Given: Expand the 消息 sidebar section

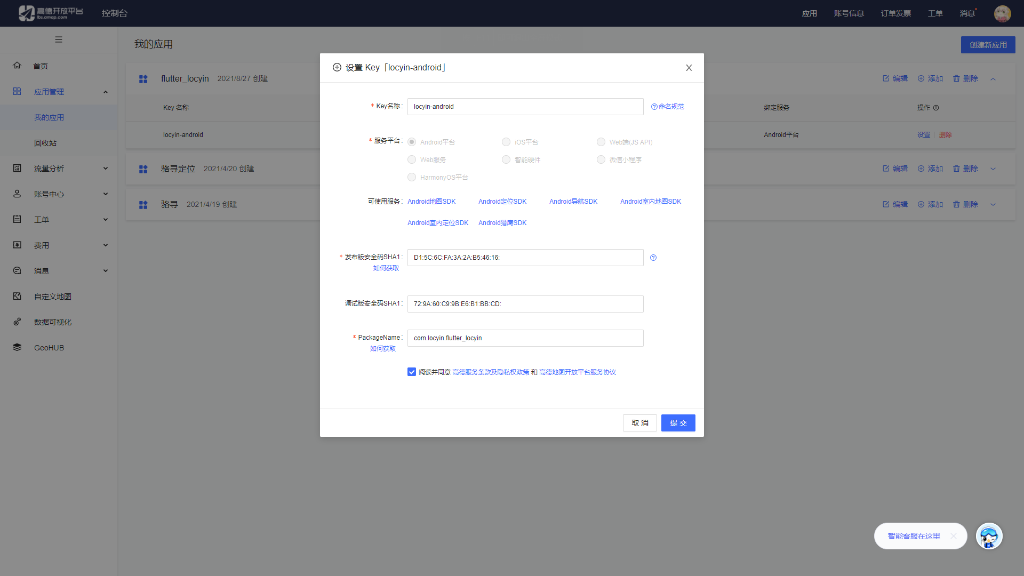Looking at the screenshot, I should click(106, 271).
